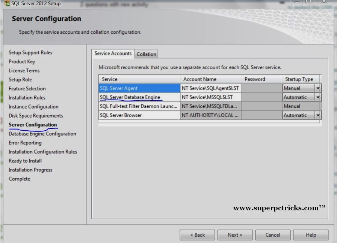Click the Account Name column header
Screen dimensions: 337x243
[211, 79]
